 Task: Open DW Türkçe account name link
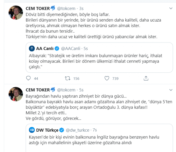47,130
